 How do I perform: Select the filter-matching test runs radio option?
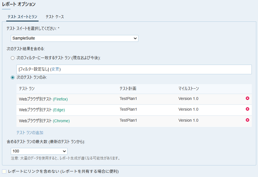pos(12,58)
